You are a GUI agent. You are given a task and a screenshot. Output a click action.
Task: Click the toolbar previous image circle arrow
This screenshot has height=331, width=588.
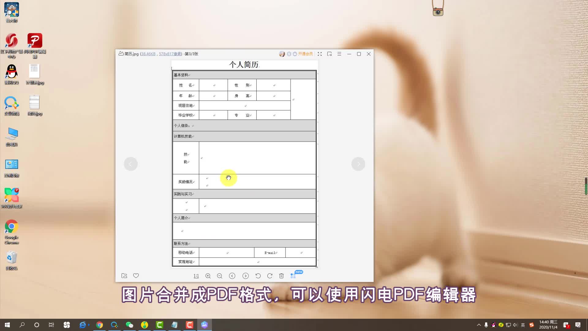pos(232,276)
